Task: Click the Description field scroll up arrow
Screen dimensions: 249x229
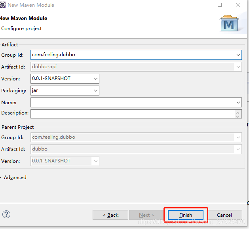Action: coord(238,113)
